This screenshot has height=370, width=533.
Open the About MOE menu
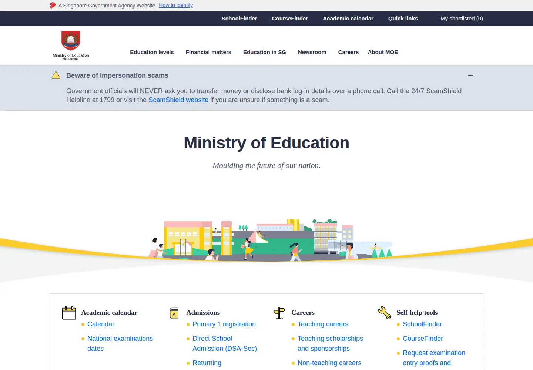(x=383, y=52)
